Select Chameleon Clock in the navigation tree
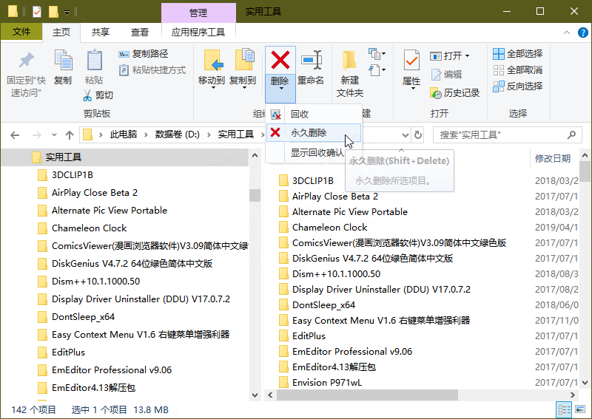 pos(89,228)
